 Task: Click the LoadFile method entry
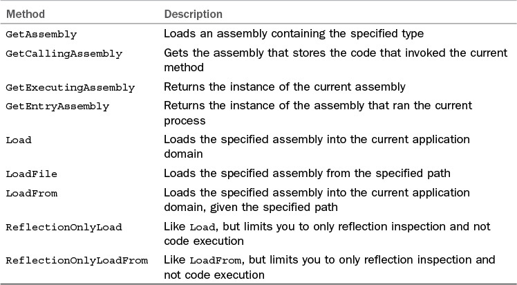pos(31,174)
